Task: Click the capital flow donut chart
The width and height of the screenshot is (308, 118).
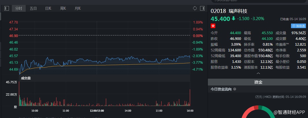Action: [258, 112]
